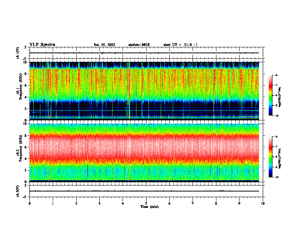Click the "6" kHz tick of ch.1 spectrogram
296x228 pixels.
pyautogui.click(x=26, y=85)
